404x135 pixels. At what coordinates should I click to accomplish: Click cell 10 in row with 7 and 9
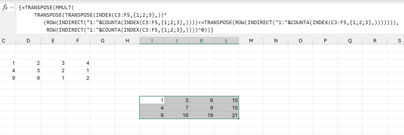[226, 108]
